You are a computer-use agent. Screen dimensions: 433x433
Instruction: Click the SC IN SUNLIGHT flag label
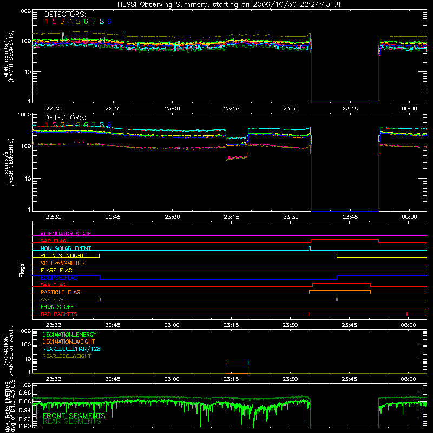pyautogui.click(x=62, y=255)
